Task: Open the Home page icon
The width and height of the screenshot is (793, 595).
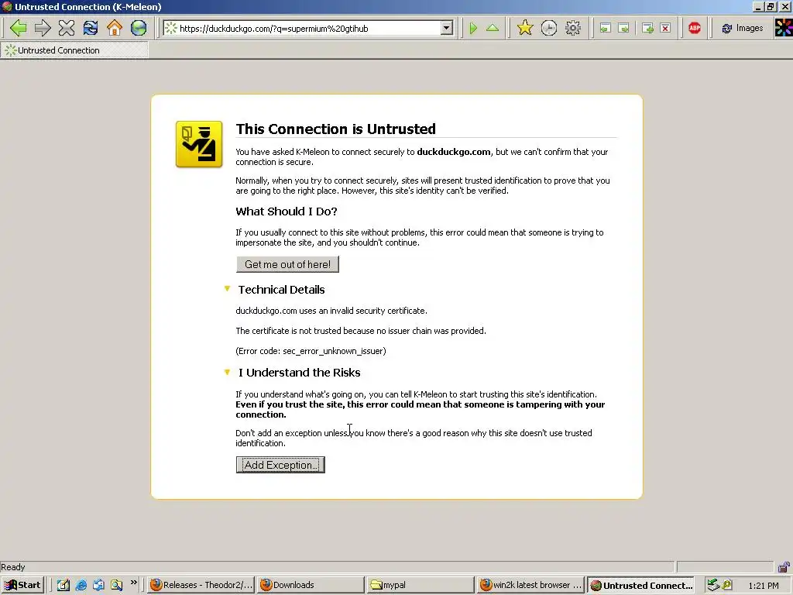Action: click(115, 28)
